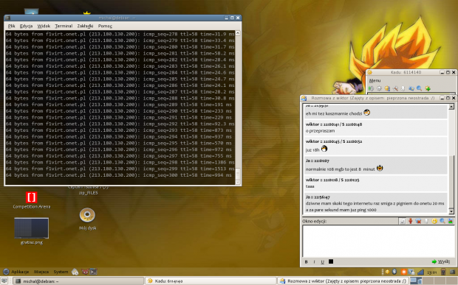Image resolution: width=458 pixels, height=285 pixels.
Task: Click the chat history page icon
Action: point(426,221)
